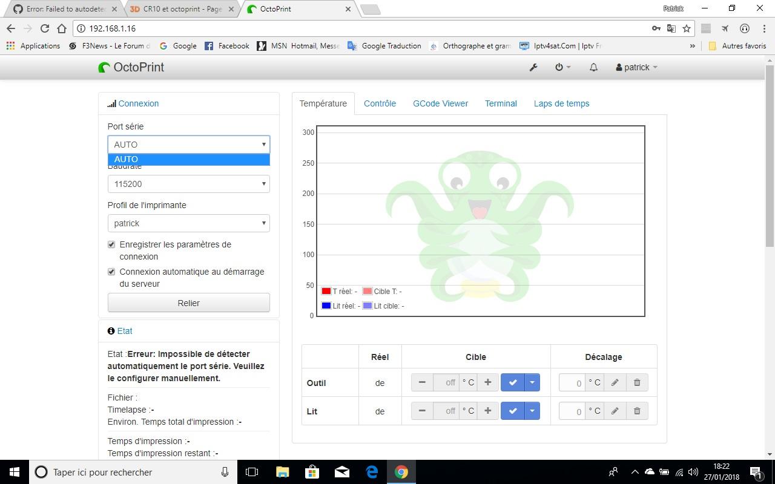This screenshot has height=484, width=775.
Task: Open the Terminal tab
Action: click(501, 103)
